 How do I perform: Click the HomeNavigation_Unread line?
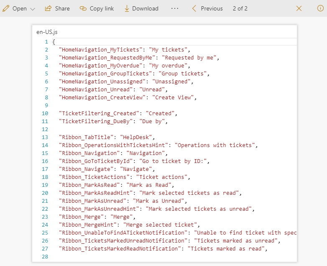tap(113, 89)
